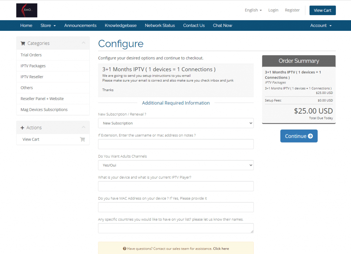The height and width of the screenshot is (254, 351).
Task: Click View Cart in the Actions panel
Action: (53, 140)
